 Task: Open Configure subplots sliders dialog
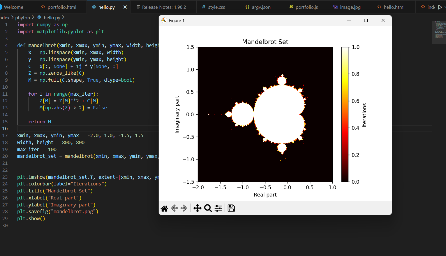click(x=218, y=208)
